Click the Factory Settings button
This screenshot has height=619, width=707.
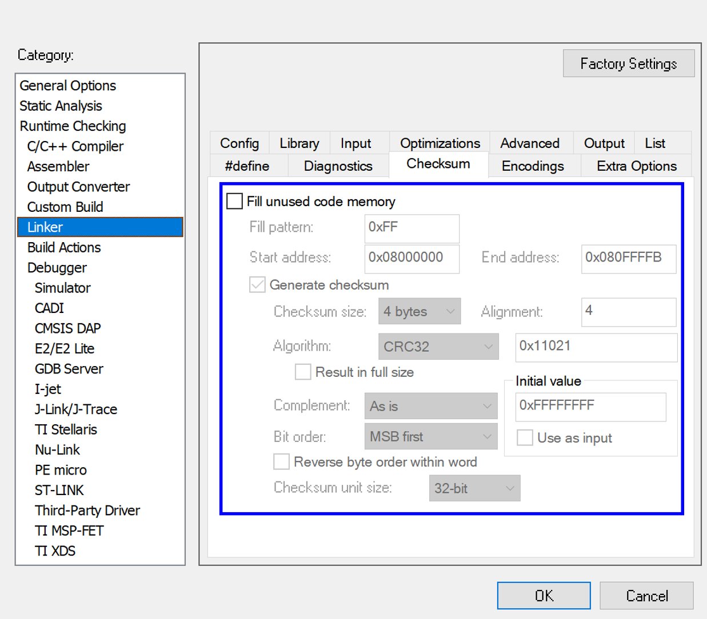[628, 63]
